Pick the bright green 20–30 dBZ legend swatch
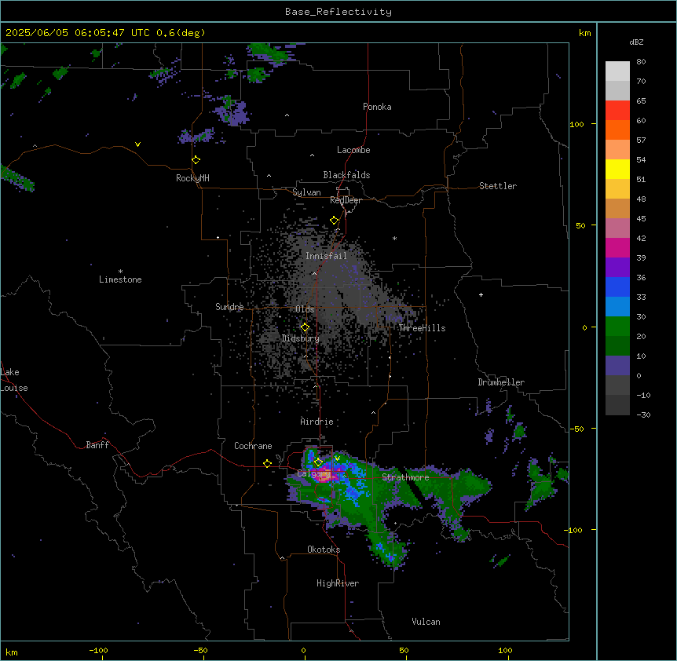 pyautogui.click(x=617, y=327)
